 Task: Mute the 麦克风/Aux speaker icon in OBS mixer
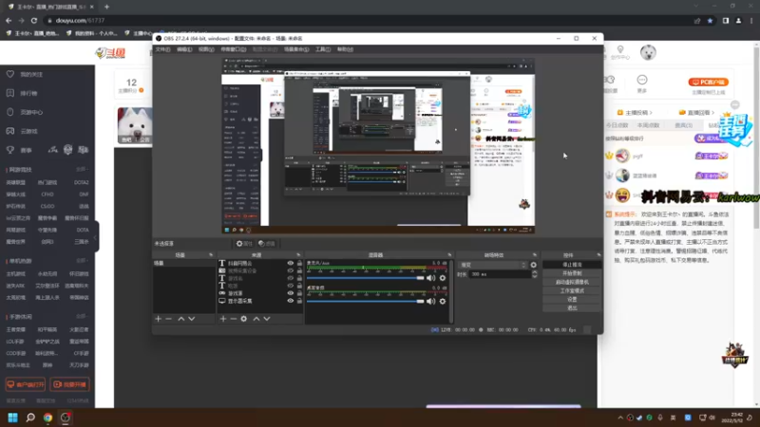coord(430,278)
